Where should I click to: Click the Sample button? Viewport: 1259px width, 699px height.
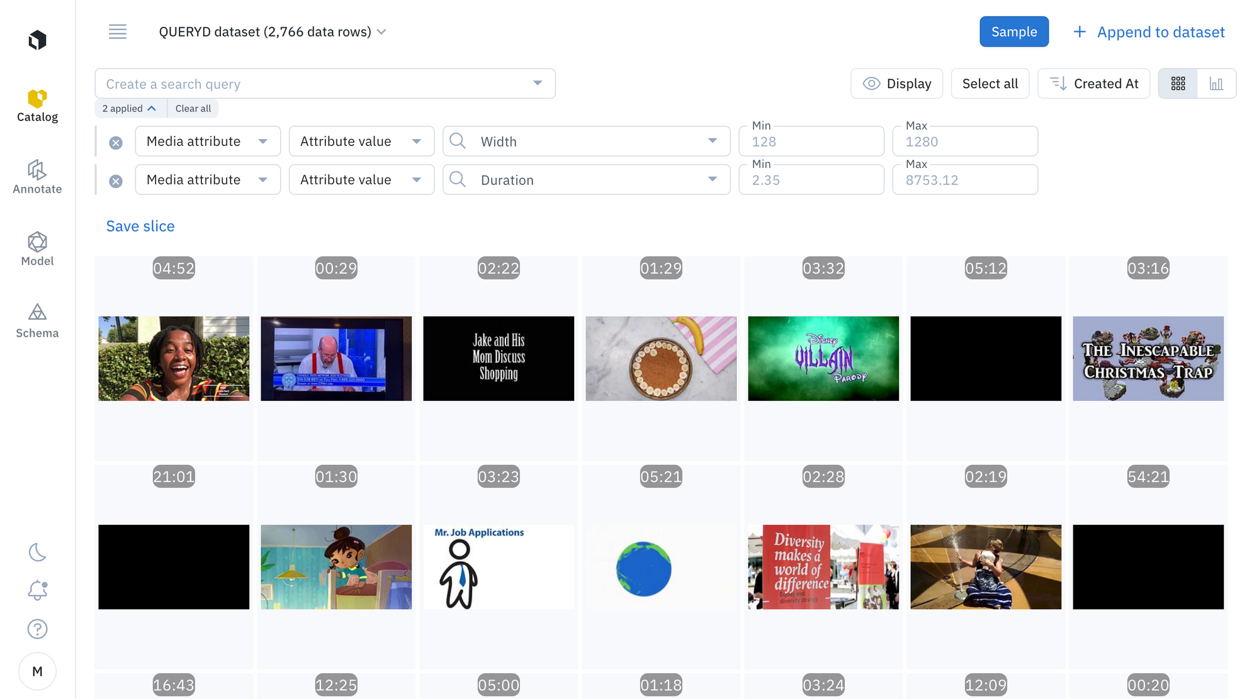click(1013, 31)
